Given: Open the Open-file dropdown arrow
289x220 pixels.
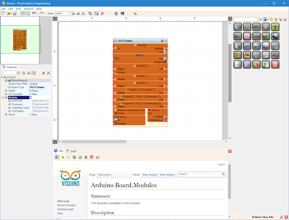Looking at the screenshot, I should tap(11, 14).
